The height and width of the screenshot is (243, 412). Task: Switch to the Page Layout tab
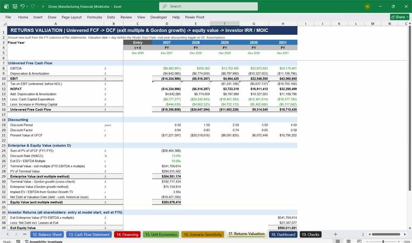pos(71,17)
